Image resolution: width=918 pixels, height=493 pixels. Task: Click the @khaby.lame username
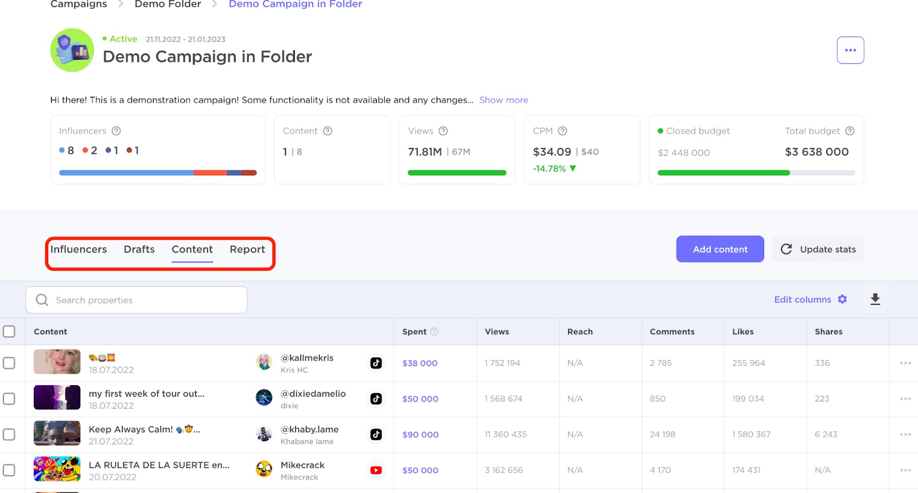click(309, 429)
